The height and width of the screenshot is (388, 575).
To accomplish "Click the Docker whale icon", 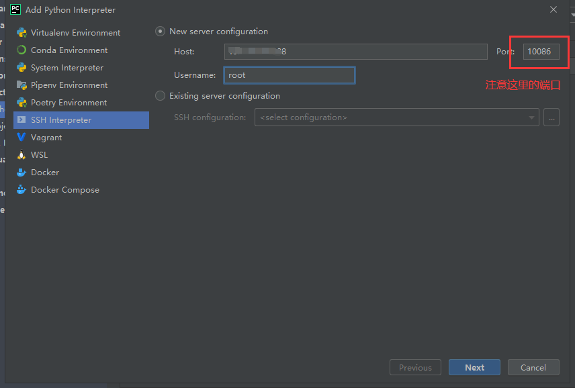I will pos(21,173).
